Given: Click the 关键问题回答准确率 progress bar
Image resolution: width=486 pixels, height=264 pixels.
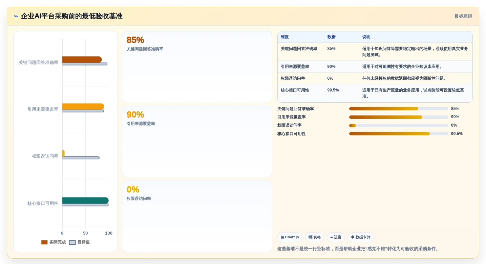Looking at the screenshot, I should pos(399,109).
